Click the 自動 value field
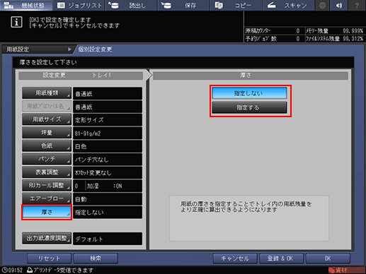 [108, 199]
